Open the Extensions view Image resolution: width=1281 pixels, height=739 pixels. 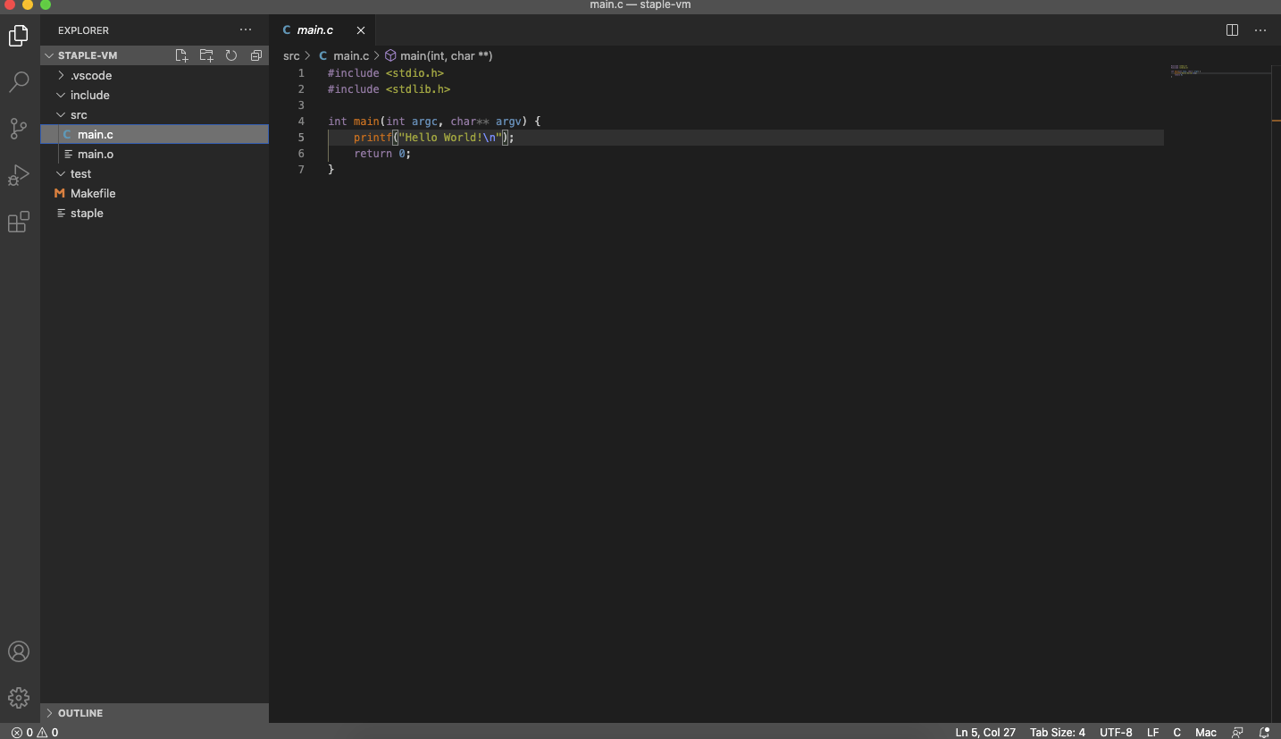point(19,222)
